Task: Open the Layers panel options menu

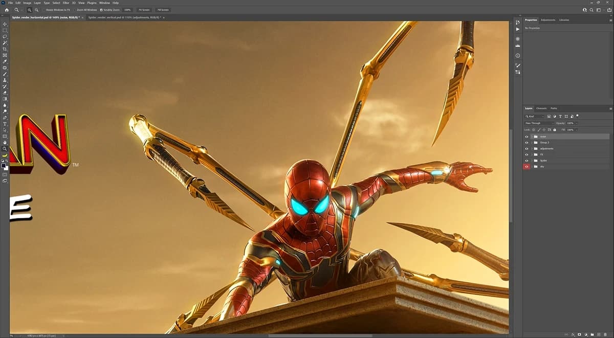Action: pos(610,108)
